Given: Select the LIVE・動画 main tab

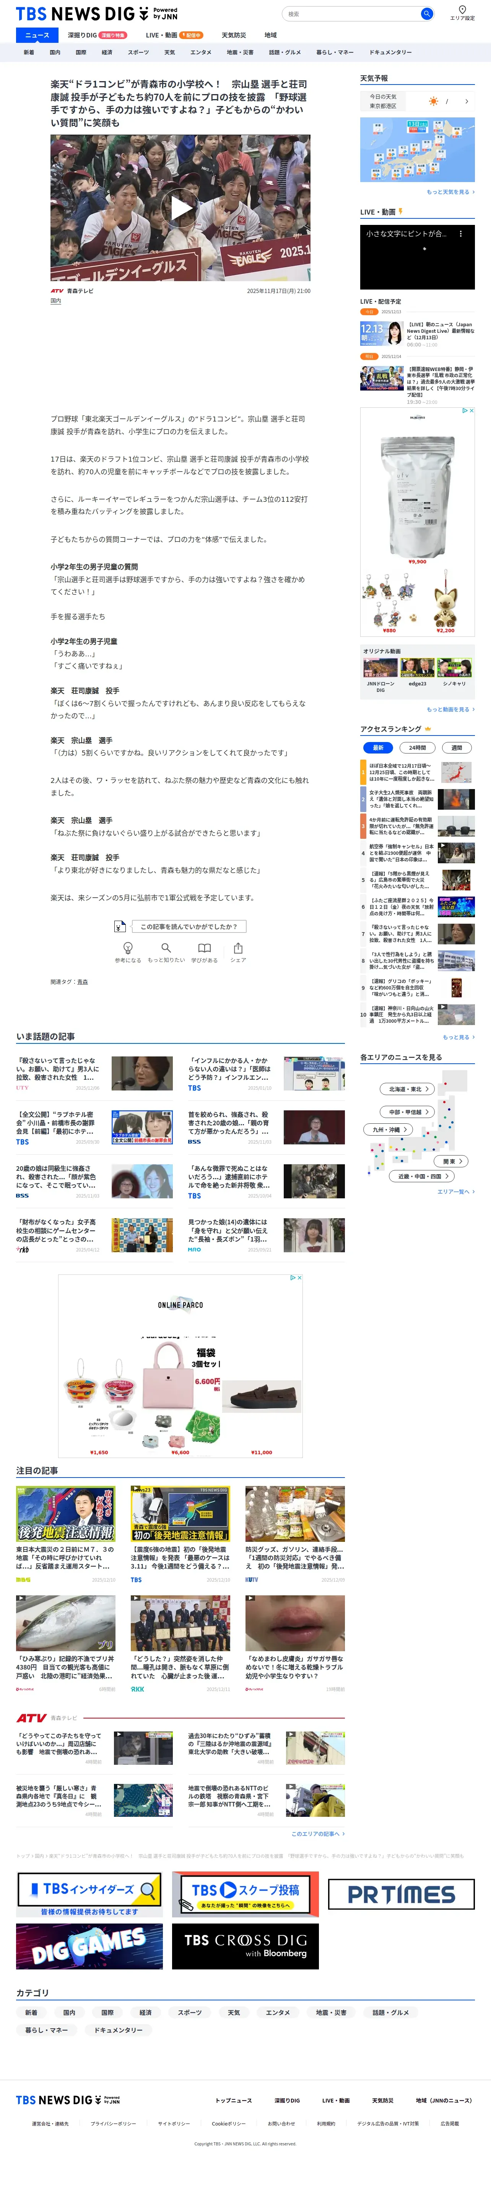Looking at the screenshot, I should click(x=174, y=35).
